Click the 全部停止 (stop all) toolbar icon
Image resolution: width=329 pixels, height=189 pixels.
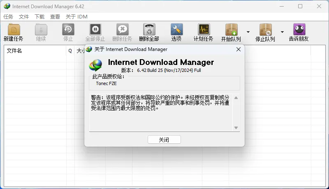click(95, 30)
